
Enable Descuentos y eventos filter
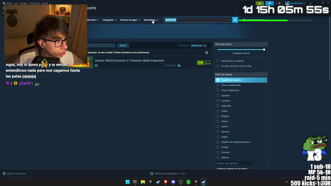point(218,61)
